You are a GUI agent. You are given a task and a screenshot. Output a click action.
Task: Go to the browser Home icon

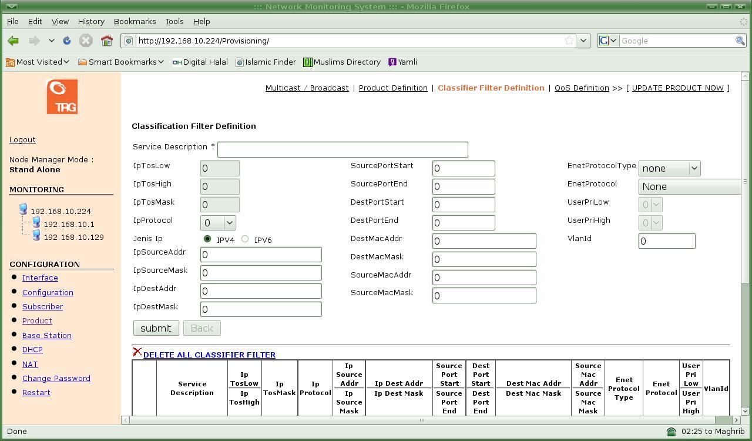106,41
